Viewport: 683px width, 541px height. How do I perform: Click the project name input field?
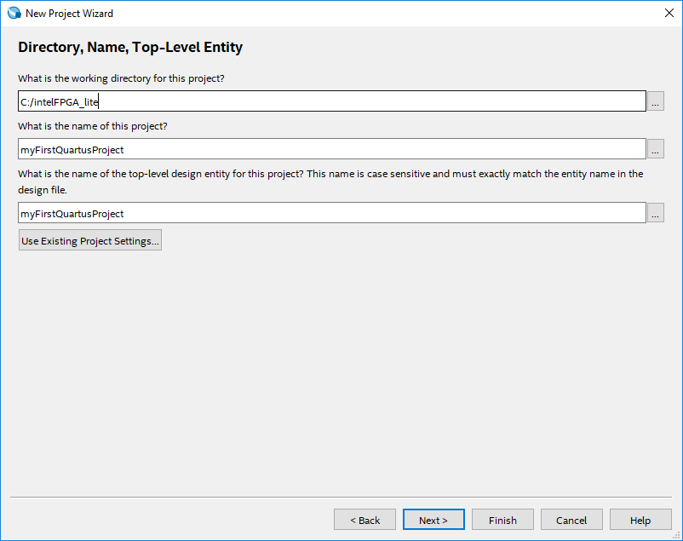tap(332, 149)
